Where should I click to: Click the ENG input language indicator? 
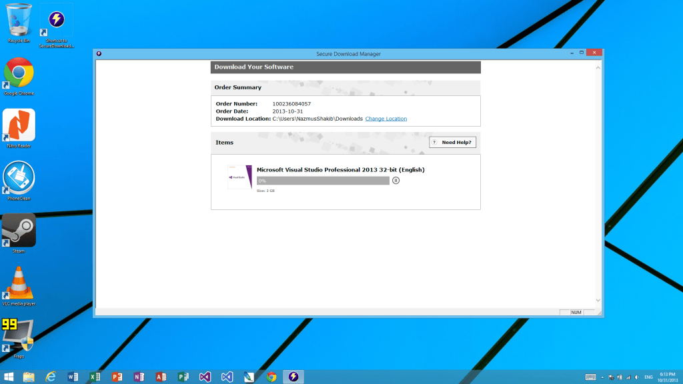pyautogui.click(x=648, y=377)
